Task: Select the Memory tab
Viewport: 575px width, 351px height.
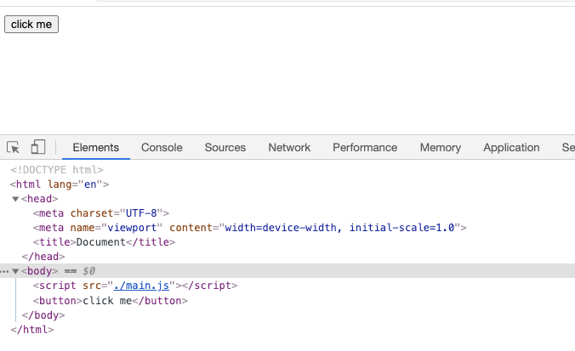Action: click(x=441, y=147)
